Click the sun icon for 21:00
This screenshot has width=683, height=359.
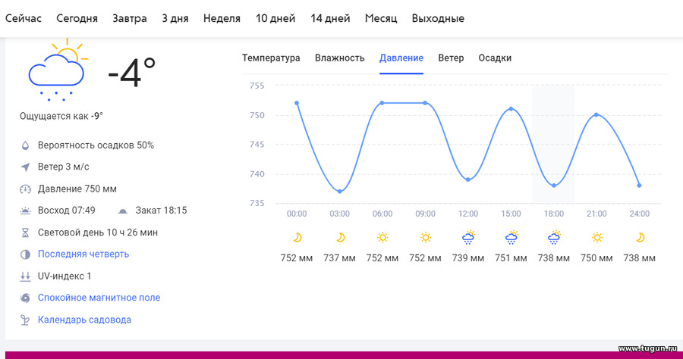pos(596,237)
